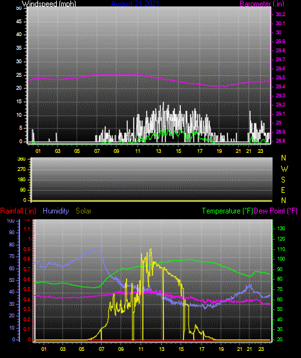301x358 pixels.
Task: Click hour label '07' under windspeed chart
Action: tap(97, 151)
